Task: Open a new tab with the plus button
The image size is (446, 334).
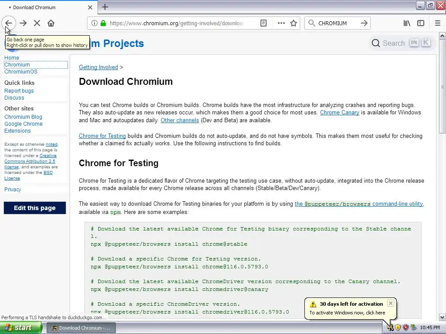Action: point(105,7)
